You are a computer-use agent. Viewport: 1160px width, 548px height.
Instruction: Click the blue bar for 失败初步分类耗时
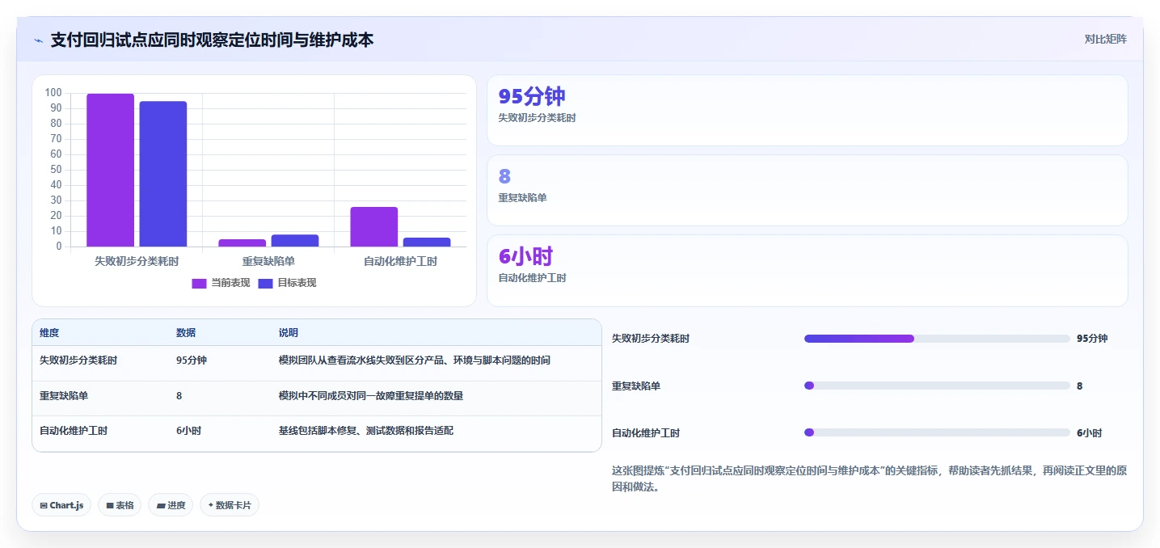(x=163, y=174)
